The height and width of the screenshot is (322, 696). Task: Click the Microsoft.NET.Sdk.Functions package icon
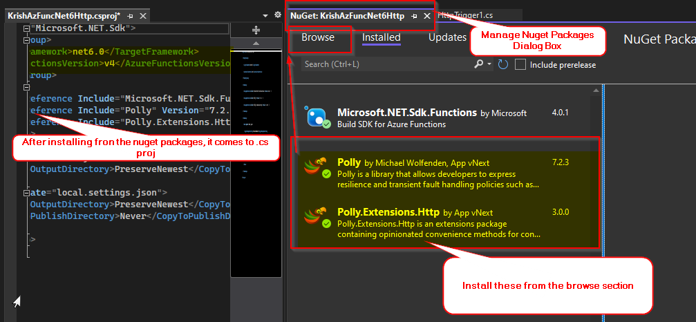(x=318, y=117)
